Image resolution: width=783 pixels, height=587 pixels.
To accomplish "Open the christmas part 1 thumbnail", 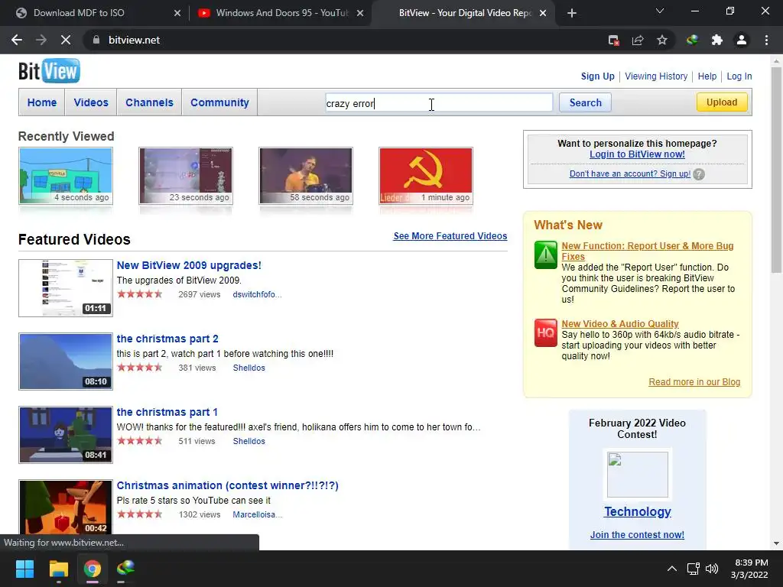I will point(66,435).
